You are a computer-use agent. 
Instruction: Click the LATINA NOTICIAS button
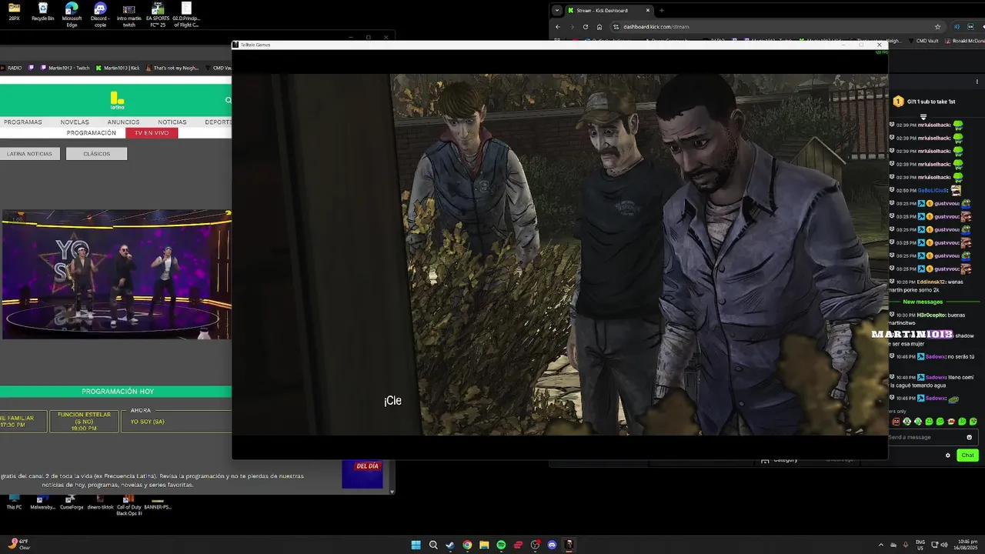(x=29, y=154)
